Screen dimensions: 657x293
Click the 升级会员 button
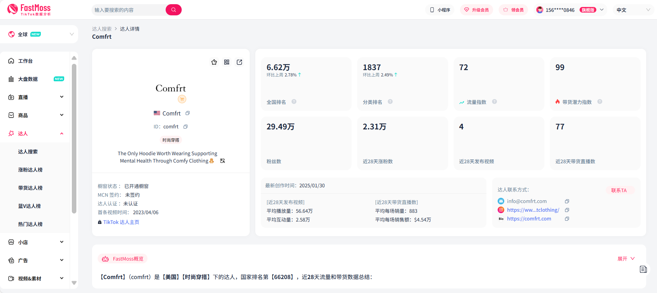click(476, 10)
